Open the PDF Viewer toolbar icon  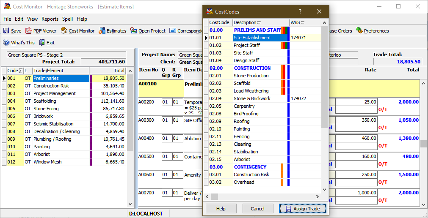(x=29, y=31)
